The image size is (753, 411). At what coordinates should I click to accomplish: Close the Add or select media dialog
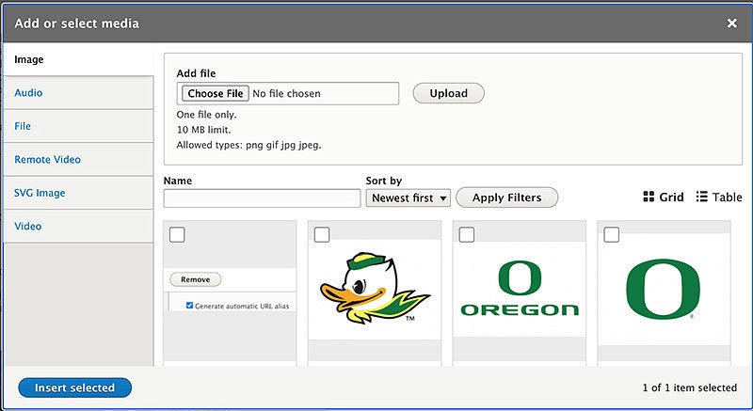click(x=732, y=23)
